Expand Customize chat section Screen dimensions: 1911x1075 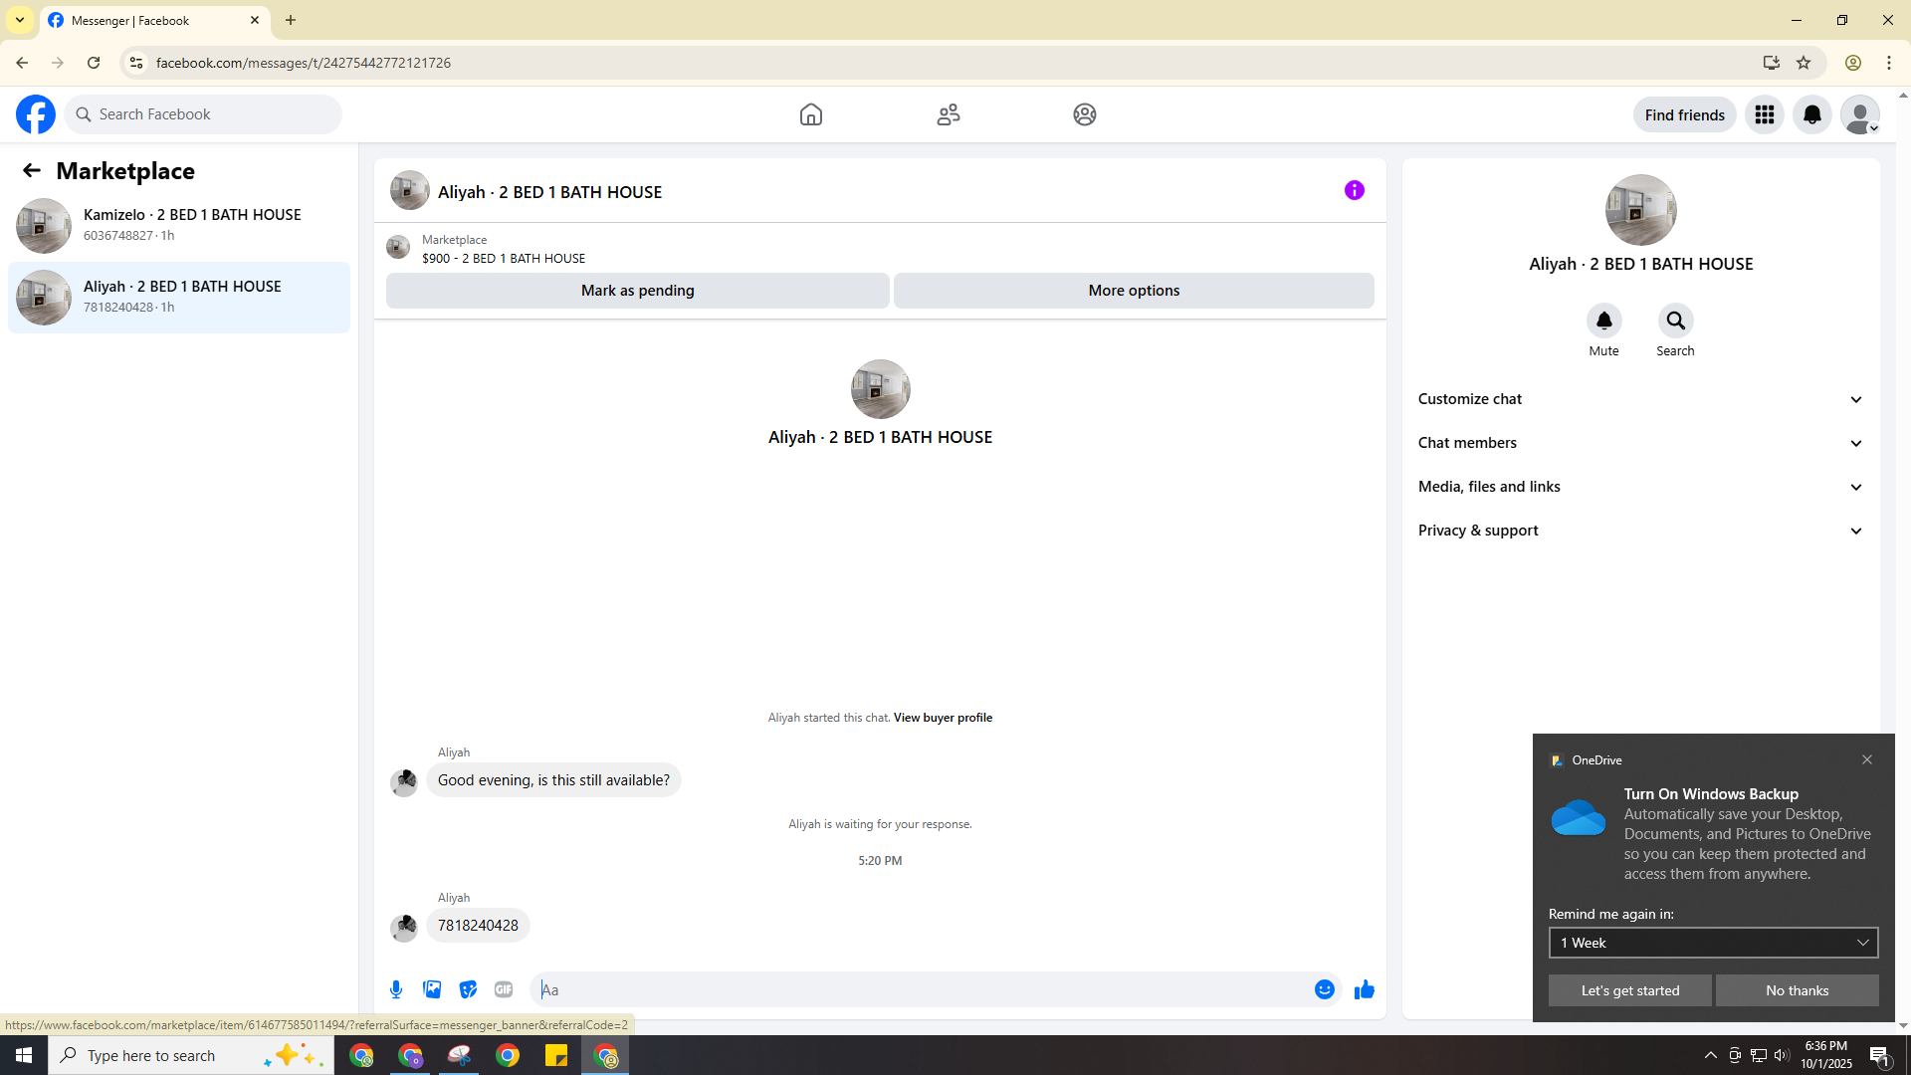click(1641, 399)
